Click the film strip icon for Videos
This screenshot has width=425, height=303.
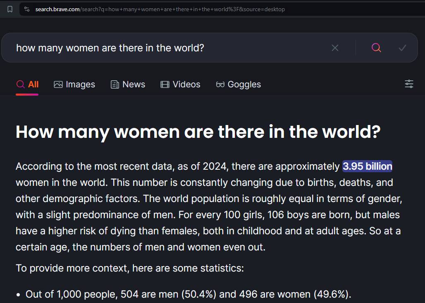click(165, 84)
